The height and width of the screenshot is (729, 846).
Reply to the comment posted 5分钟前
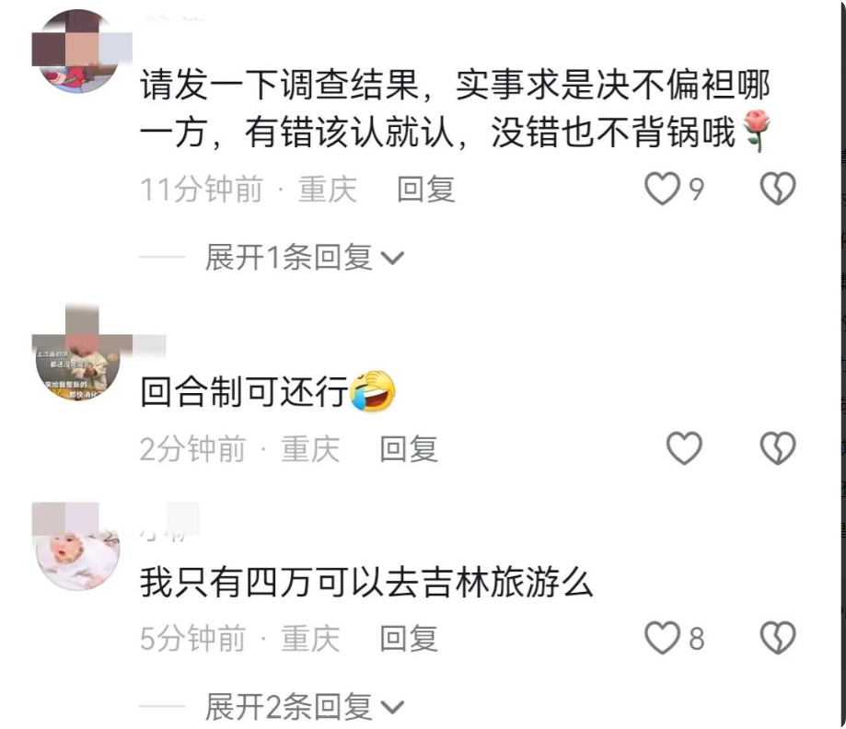(x=409, y=639)
